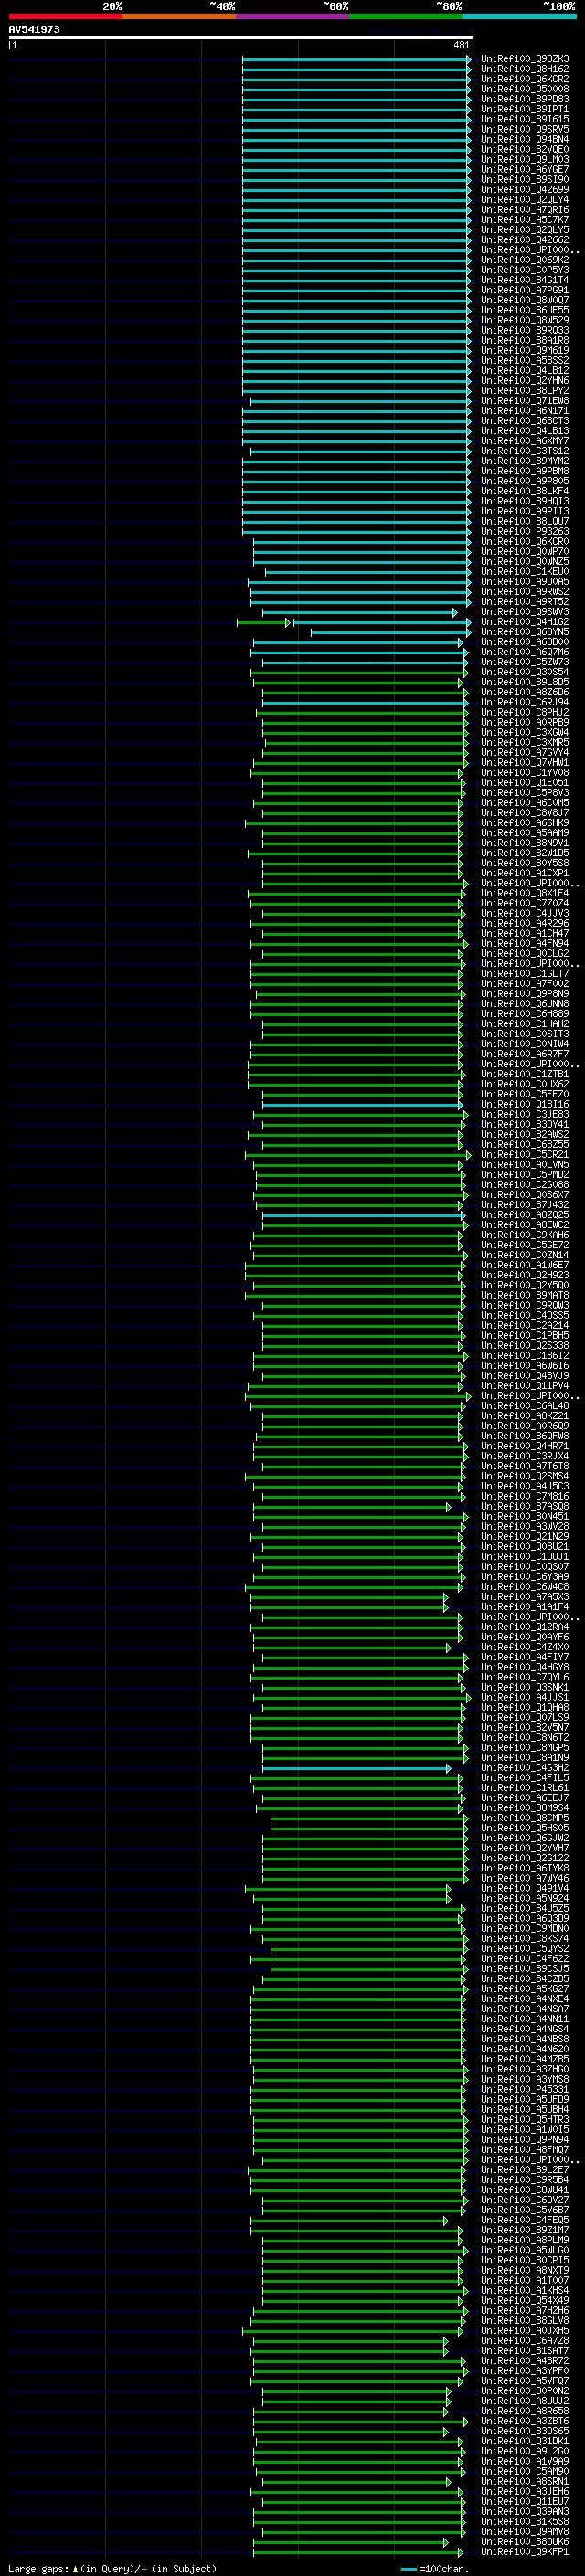
Task: Select UniRef100_Q30S54 hit
Action: tap(524, 672)
